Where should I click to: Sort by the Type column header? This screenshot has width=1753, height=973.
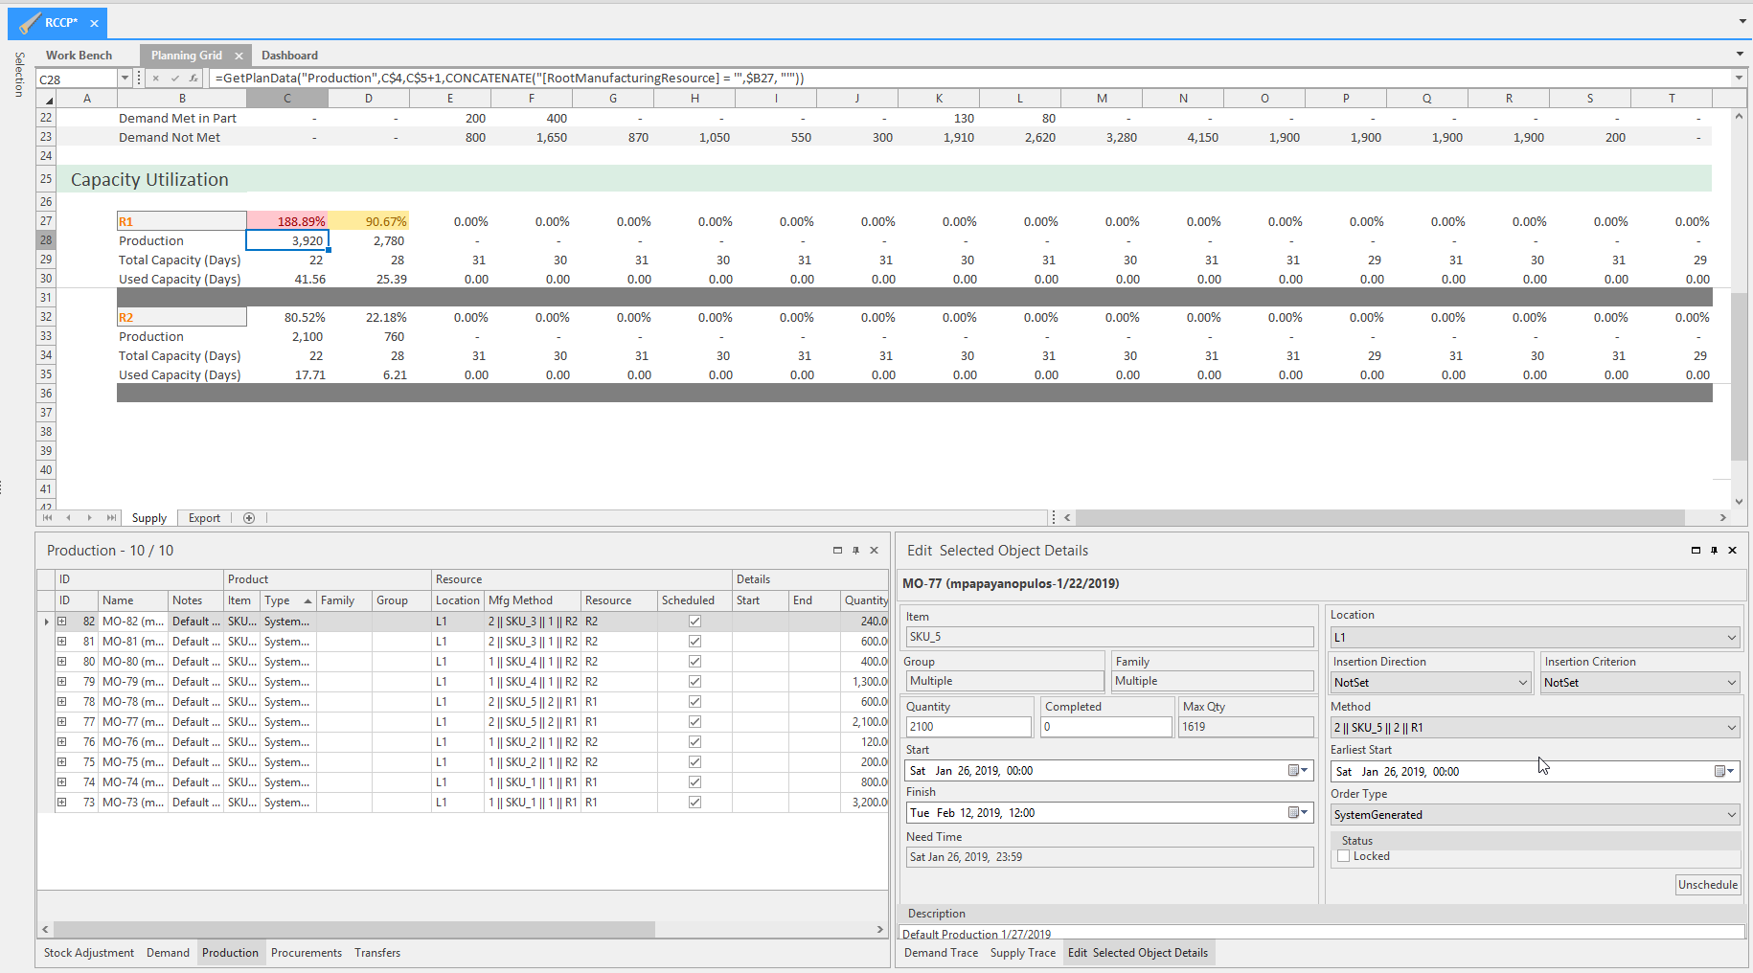pos(288,600)
